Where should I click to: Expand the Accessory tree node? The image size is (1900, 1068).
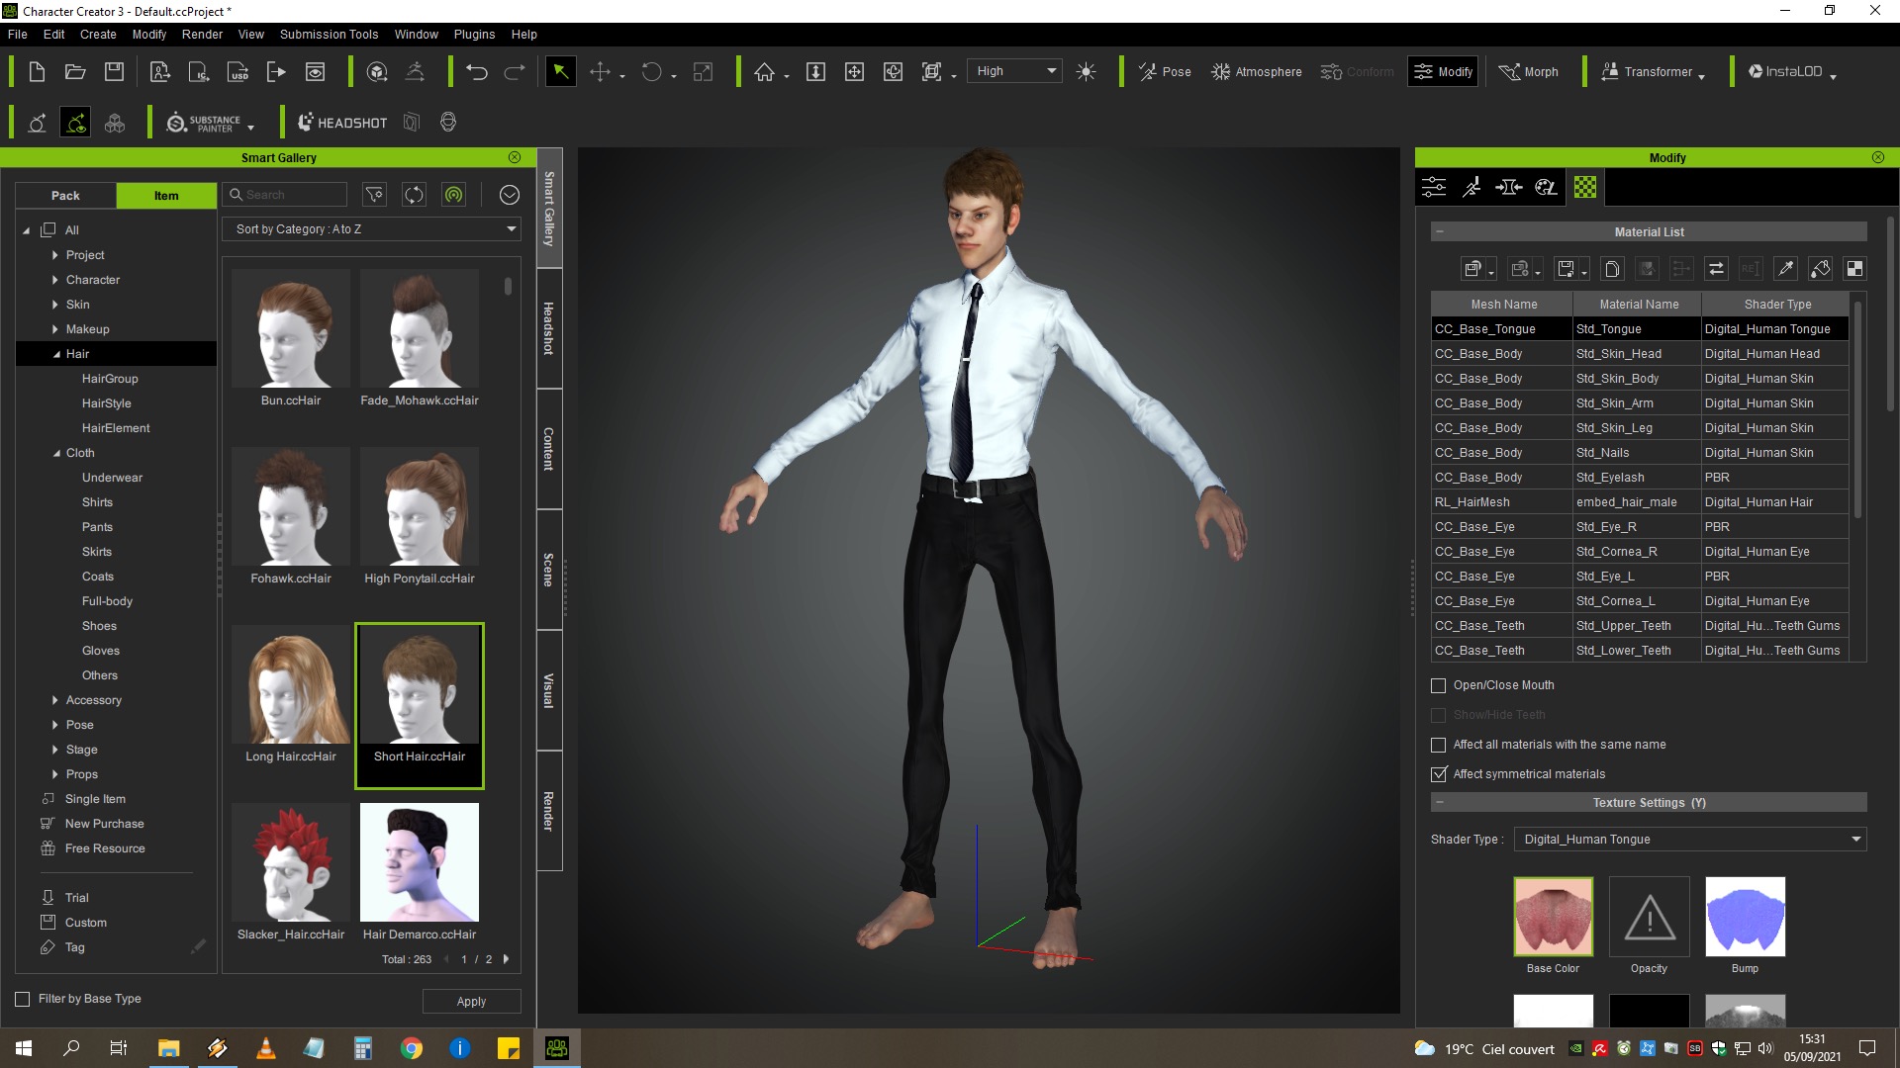(55, 700)
